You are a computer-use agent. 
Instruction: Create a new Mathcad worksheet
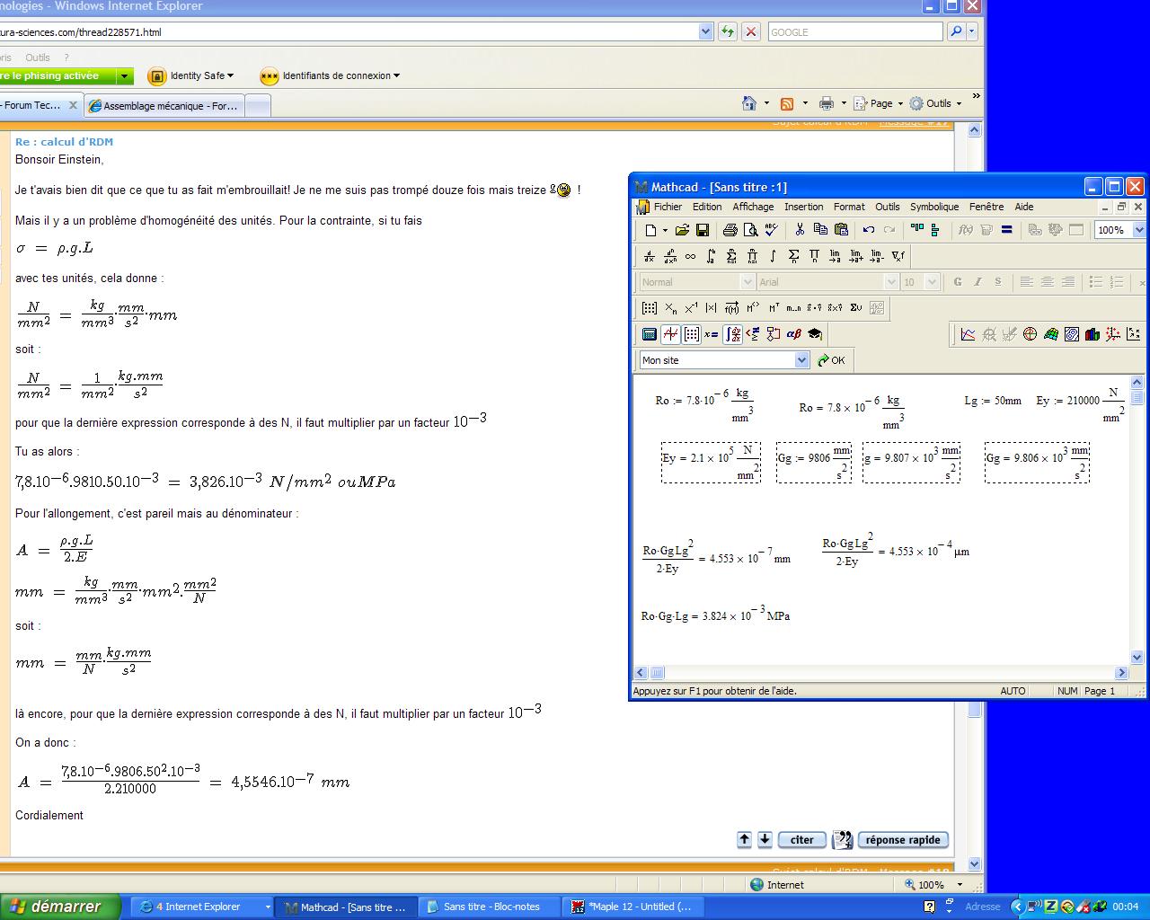(x=650, y=230)
